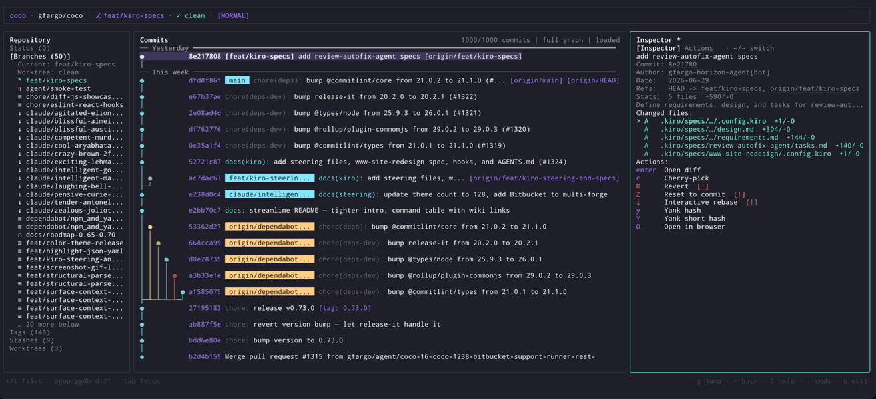Click the lines icon before feat/highlight-json-yaml
The image size is (876, 399).
point(19,251)
